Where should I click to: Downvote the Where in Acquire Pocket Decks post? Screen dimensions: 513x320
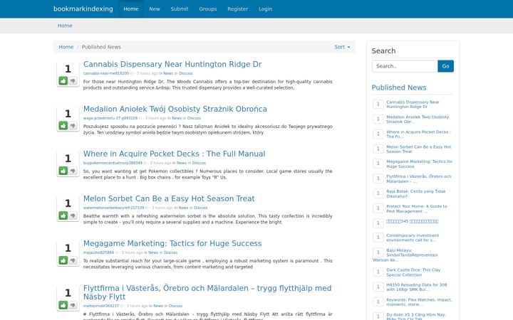coord(73,171)
